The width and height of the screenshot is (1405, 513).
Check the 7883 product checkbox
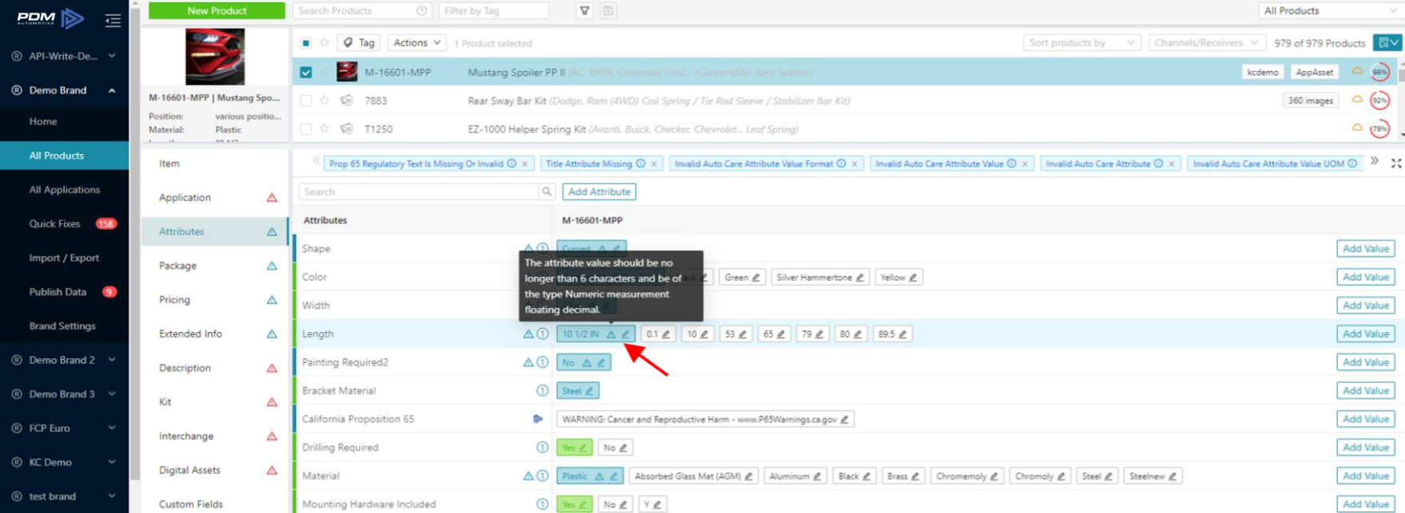pyautogui.click(x=306, y=101)
